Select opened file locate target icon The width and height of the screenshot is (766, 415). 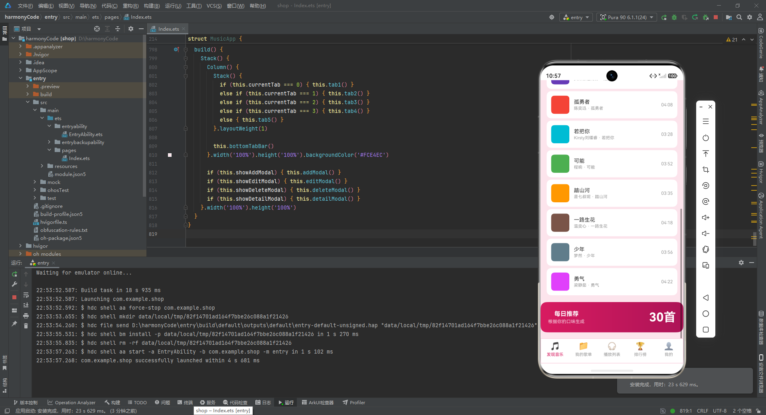[97, 29]
